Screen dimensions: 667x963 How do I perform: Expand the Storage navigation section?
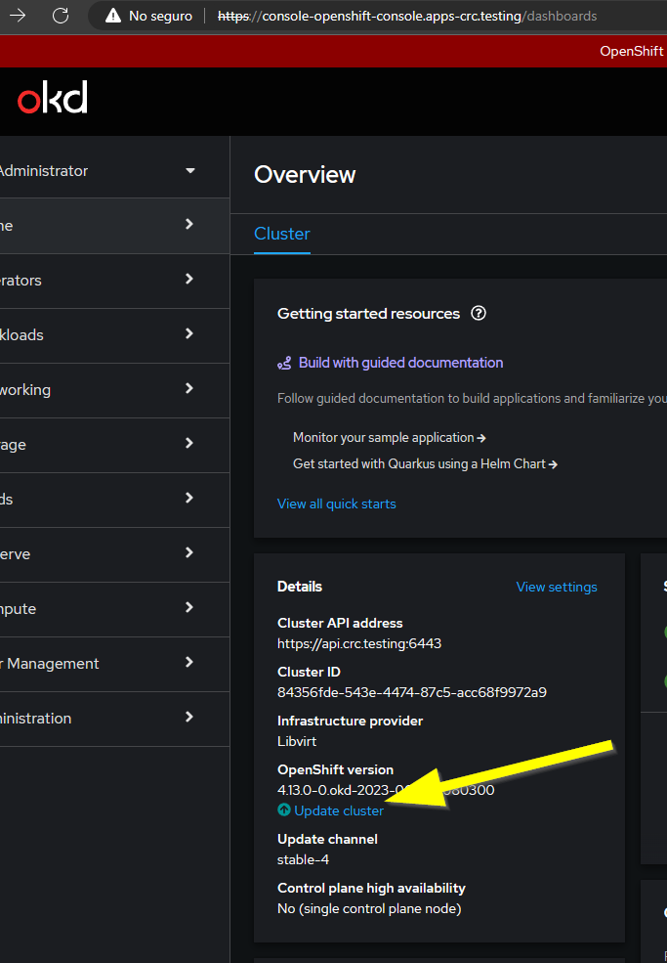(98, 445)
